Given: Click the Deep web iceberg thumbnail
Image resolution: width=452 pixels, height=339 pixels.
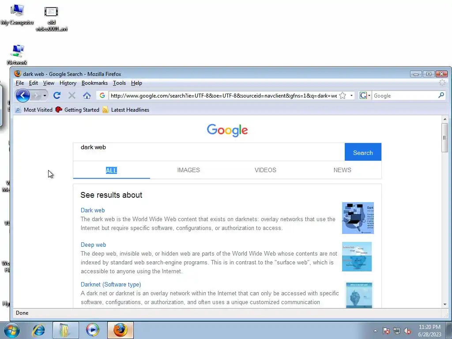Looking at the screenshot, I should [357, 256].
